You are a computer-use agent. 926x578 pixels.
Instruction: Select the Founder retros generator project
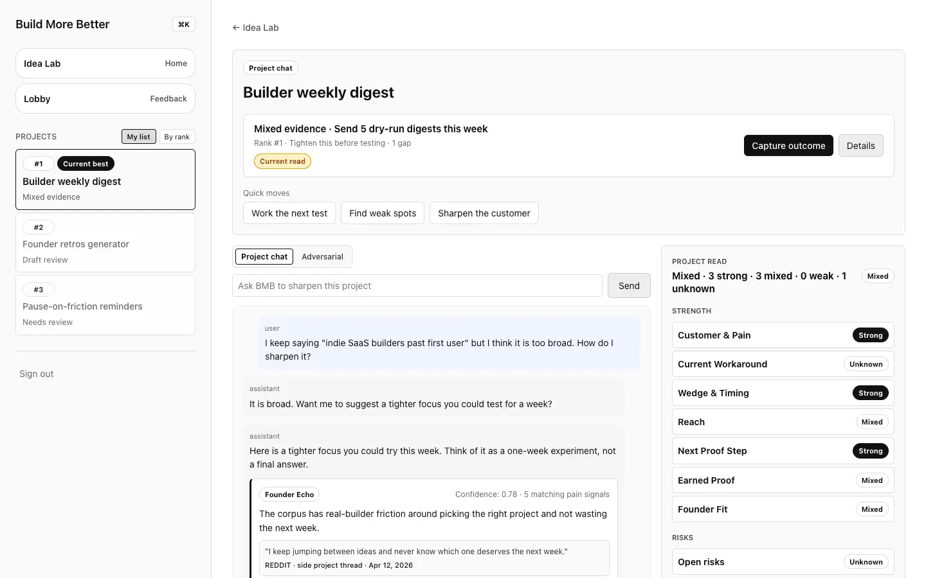pyautogui.click(x=105, y=243)
